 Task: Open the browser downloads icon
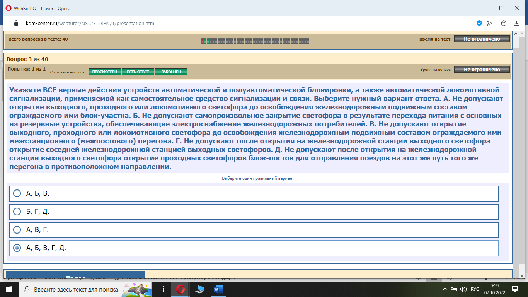pyautogui.click(x=516, y=23)
